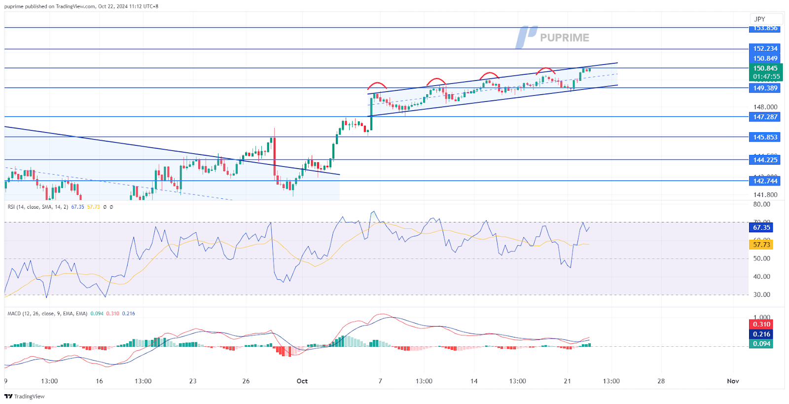This screenshot has width=789, height=404.
Task: Click the Nov label on time axis
Action: coord(733,381)
